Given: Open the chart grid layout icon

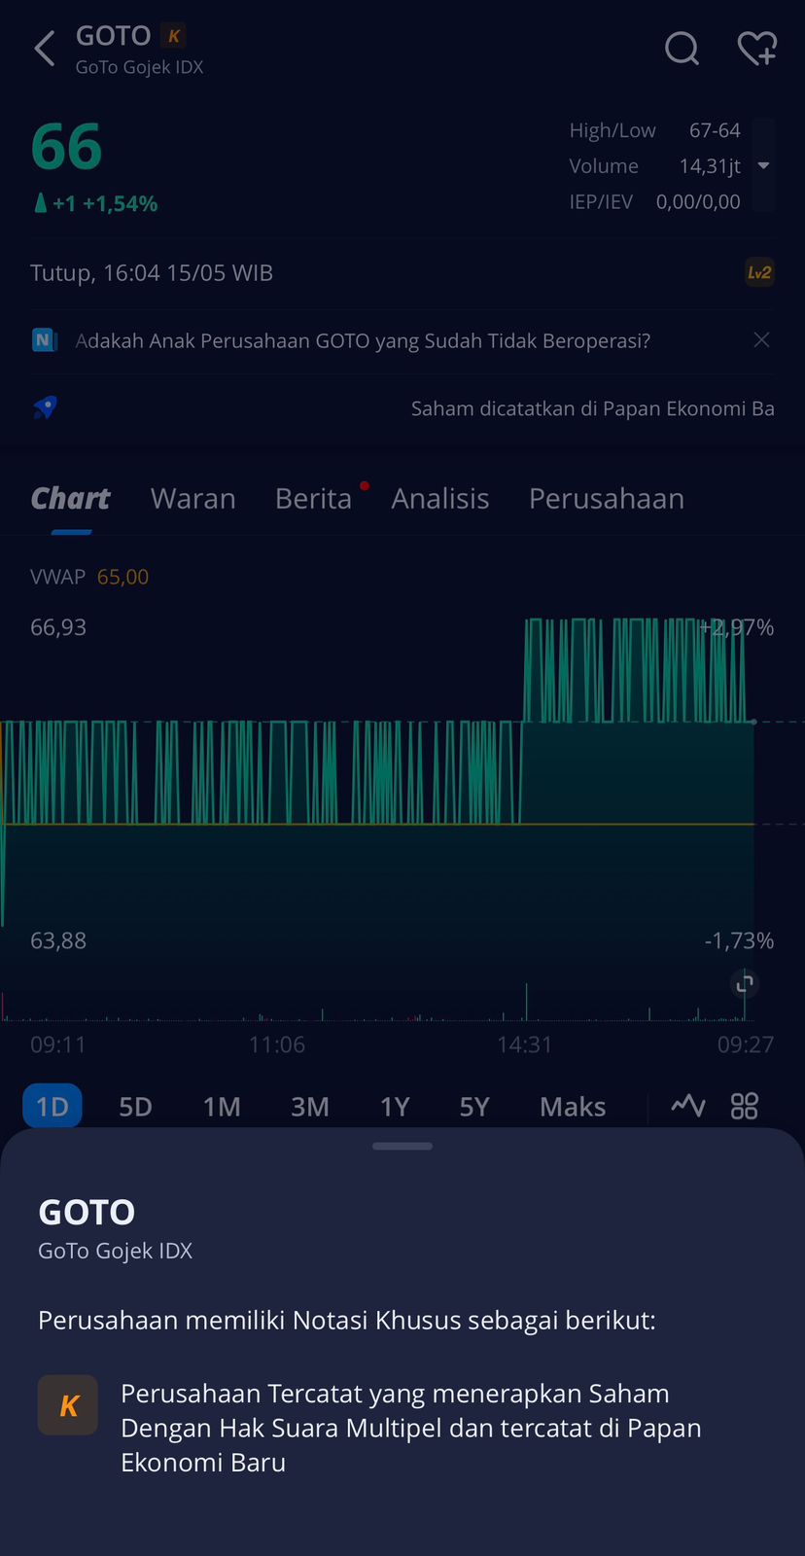Looking at the screenshot, I should pos(745,1106).
